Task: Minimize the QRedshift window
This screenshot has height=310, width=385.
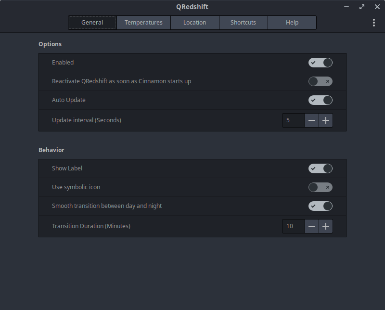Action: click(346, 7)
